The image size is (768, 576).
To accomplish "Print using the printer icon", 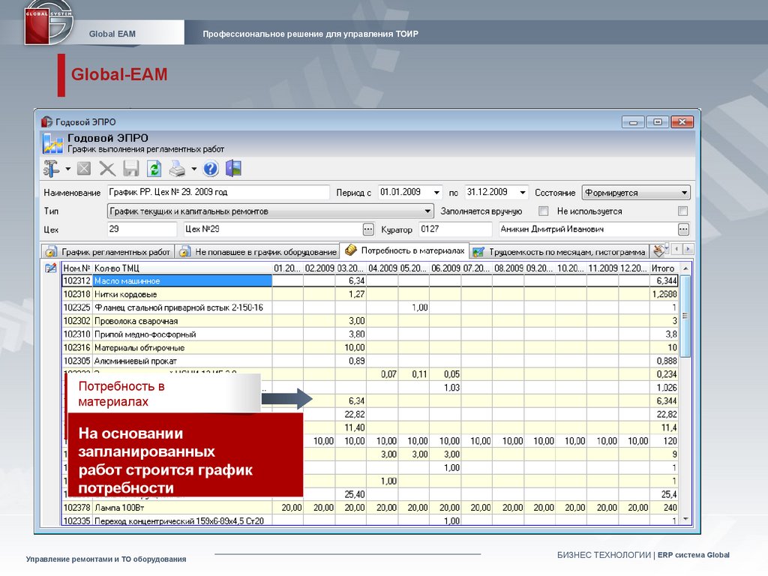I will (x=177, y=169).
